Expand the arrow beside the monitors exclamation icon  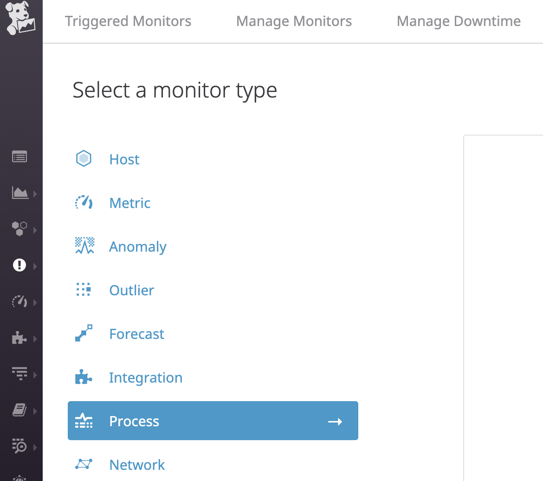tap(35, 266)
